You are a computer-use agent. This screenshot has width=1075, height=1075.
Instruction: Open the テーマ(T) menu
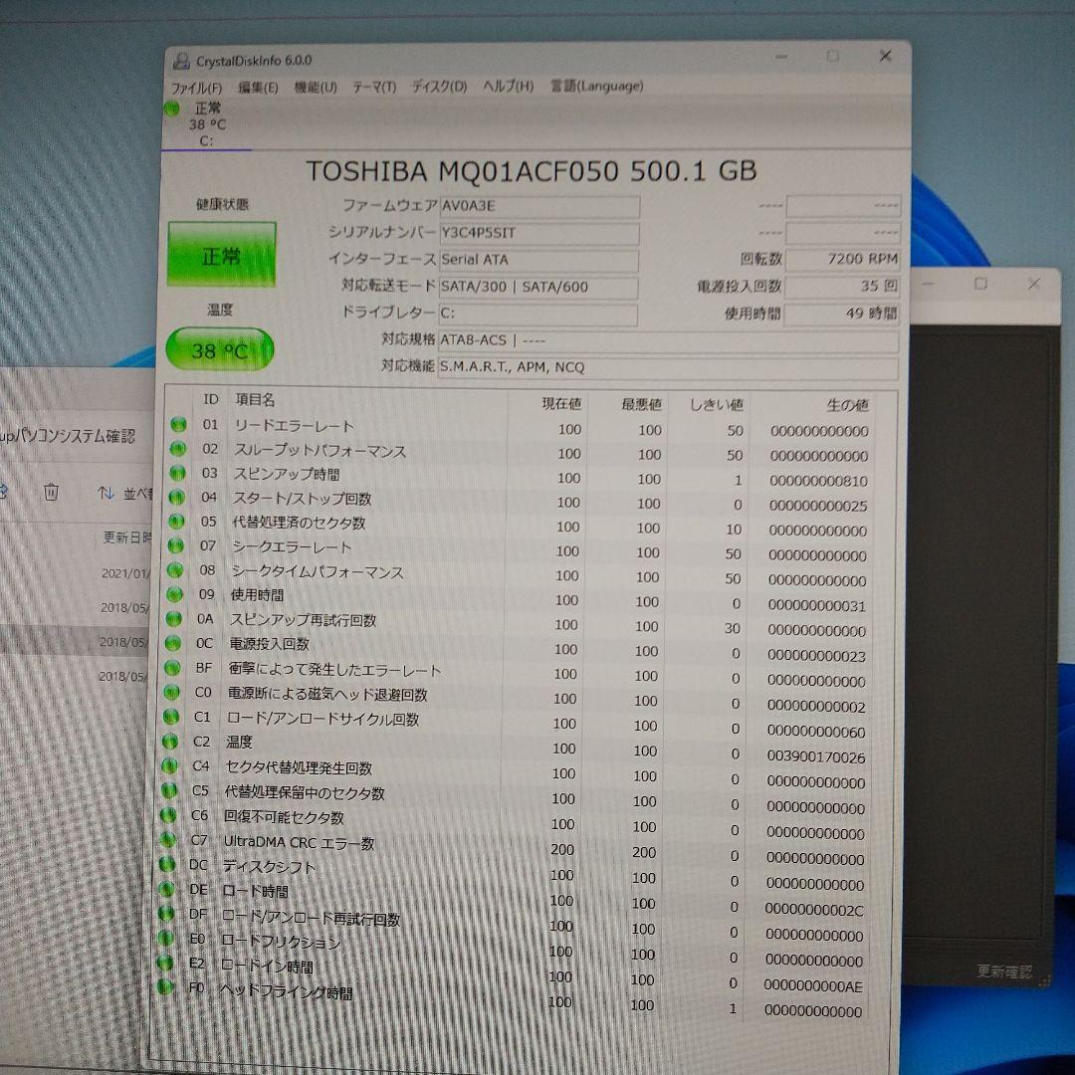coord(373,87)
